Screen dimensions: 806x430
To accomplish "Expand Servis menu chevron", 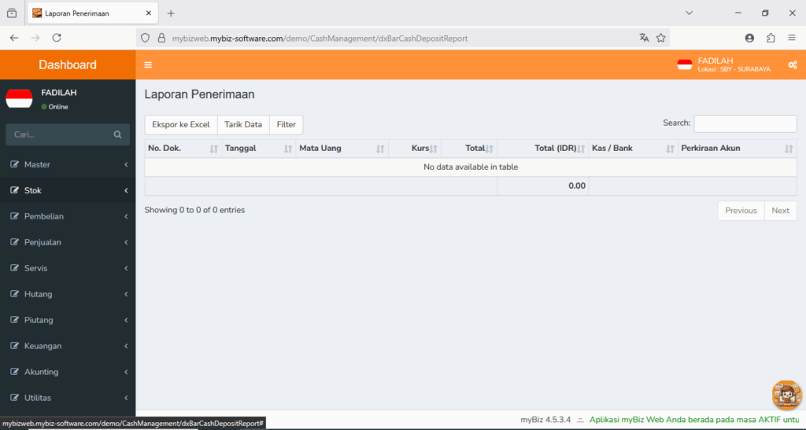I will pyautogui.click(x=126, y=268).
